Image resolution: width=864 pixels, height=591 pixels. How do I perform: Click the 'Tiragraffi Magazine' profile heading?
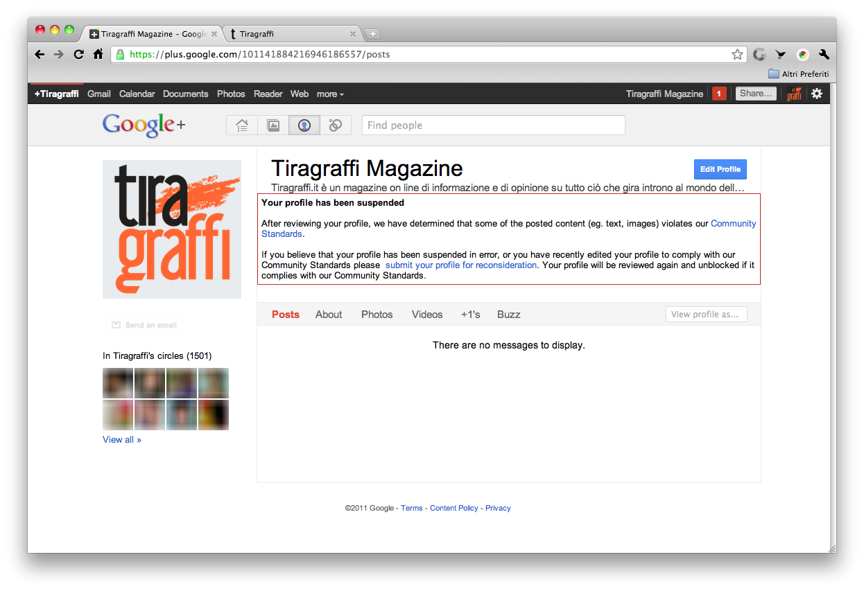tap(367, 168)
